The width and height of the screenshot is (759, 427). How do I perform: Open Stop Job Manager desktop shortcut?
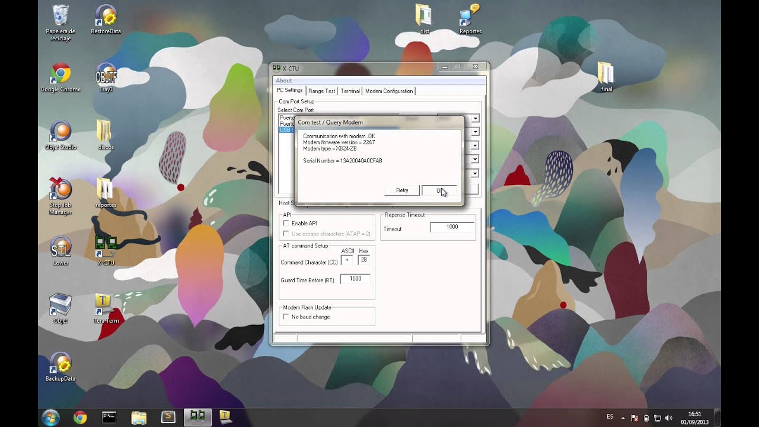tap(60, 197)
